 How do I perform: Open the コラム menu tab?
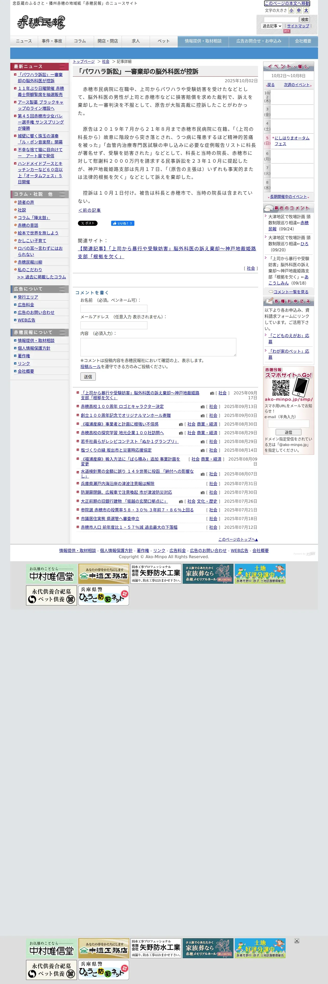(x=80, y=41)
